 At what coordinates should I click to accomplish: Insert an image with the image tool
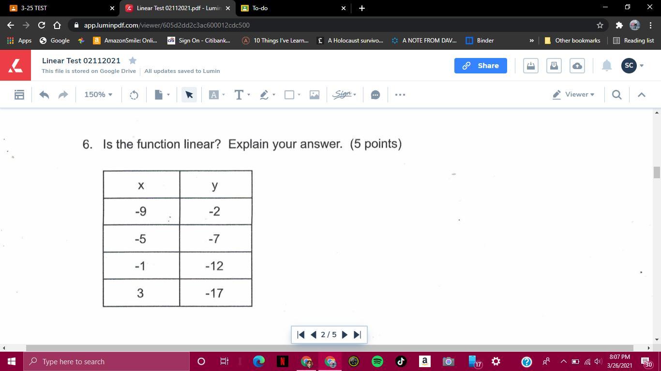[314, 94]
